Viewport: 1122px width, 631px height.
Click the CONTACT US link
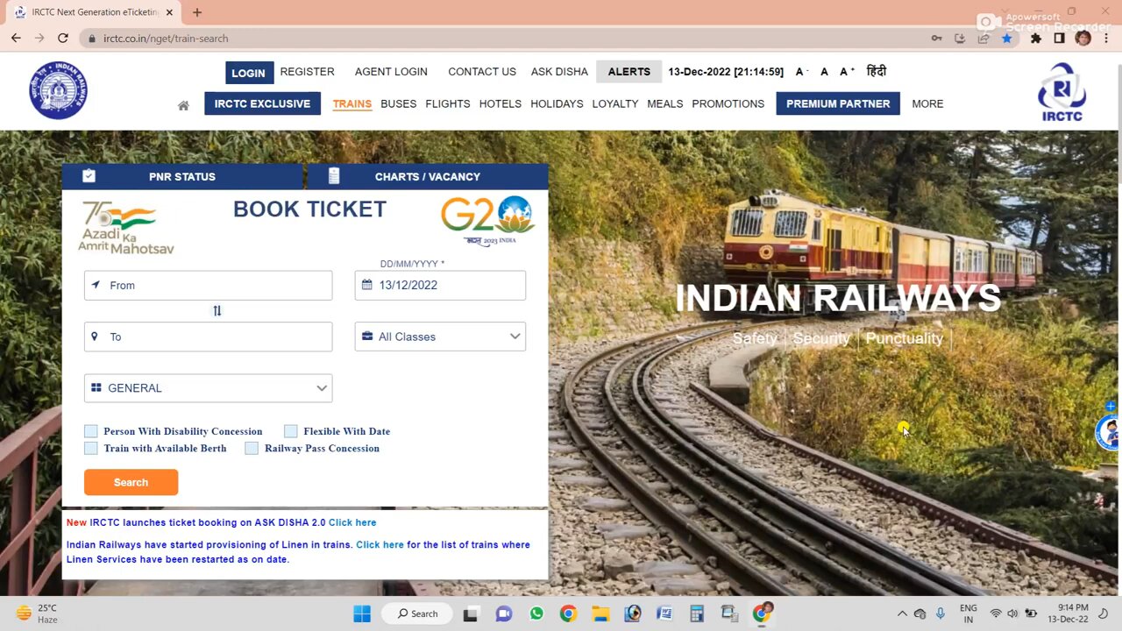[482, 72]
